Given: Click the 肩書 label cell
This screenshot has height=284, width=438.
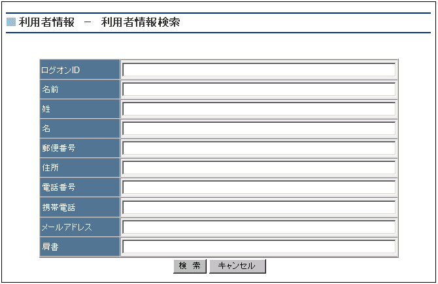Looking at the screenshot, I should [x=80, y=247].
